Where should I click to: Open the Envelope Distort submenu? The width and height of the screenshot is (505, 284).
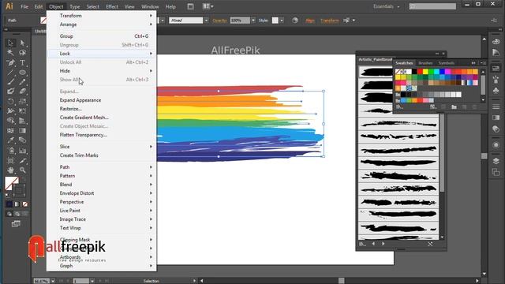[102, 193]
